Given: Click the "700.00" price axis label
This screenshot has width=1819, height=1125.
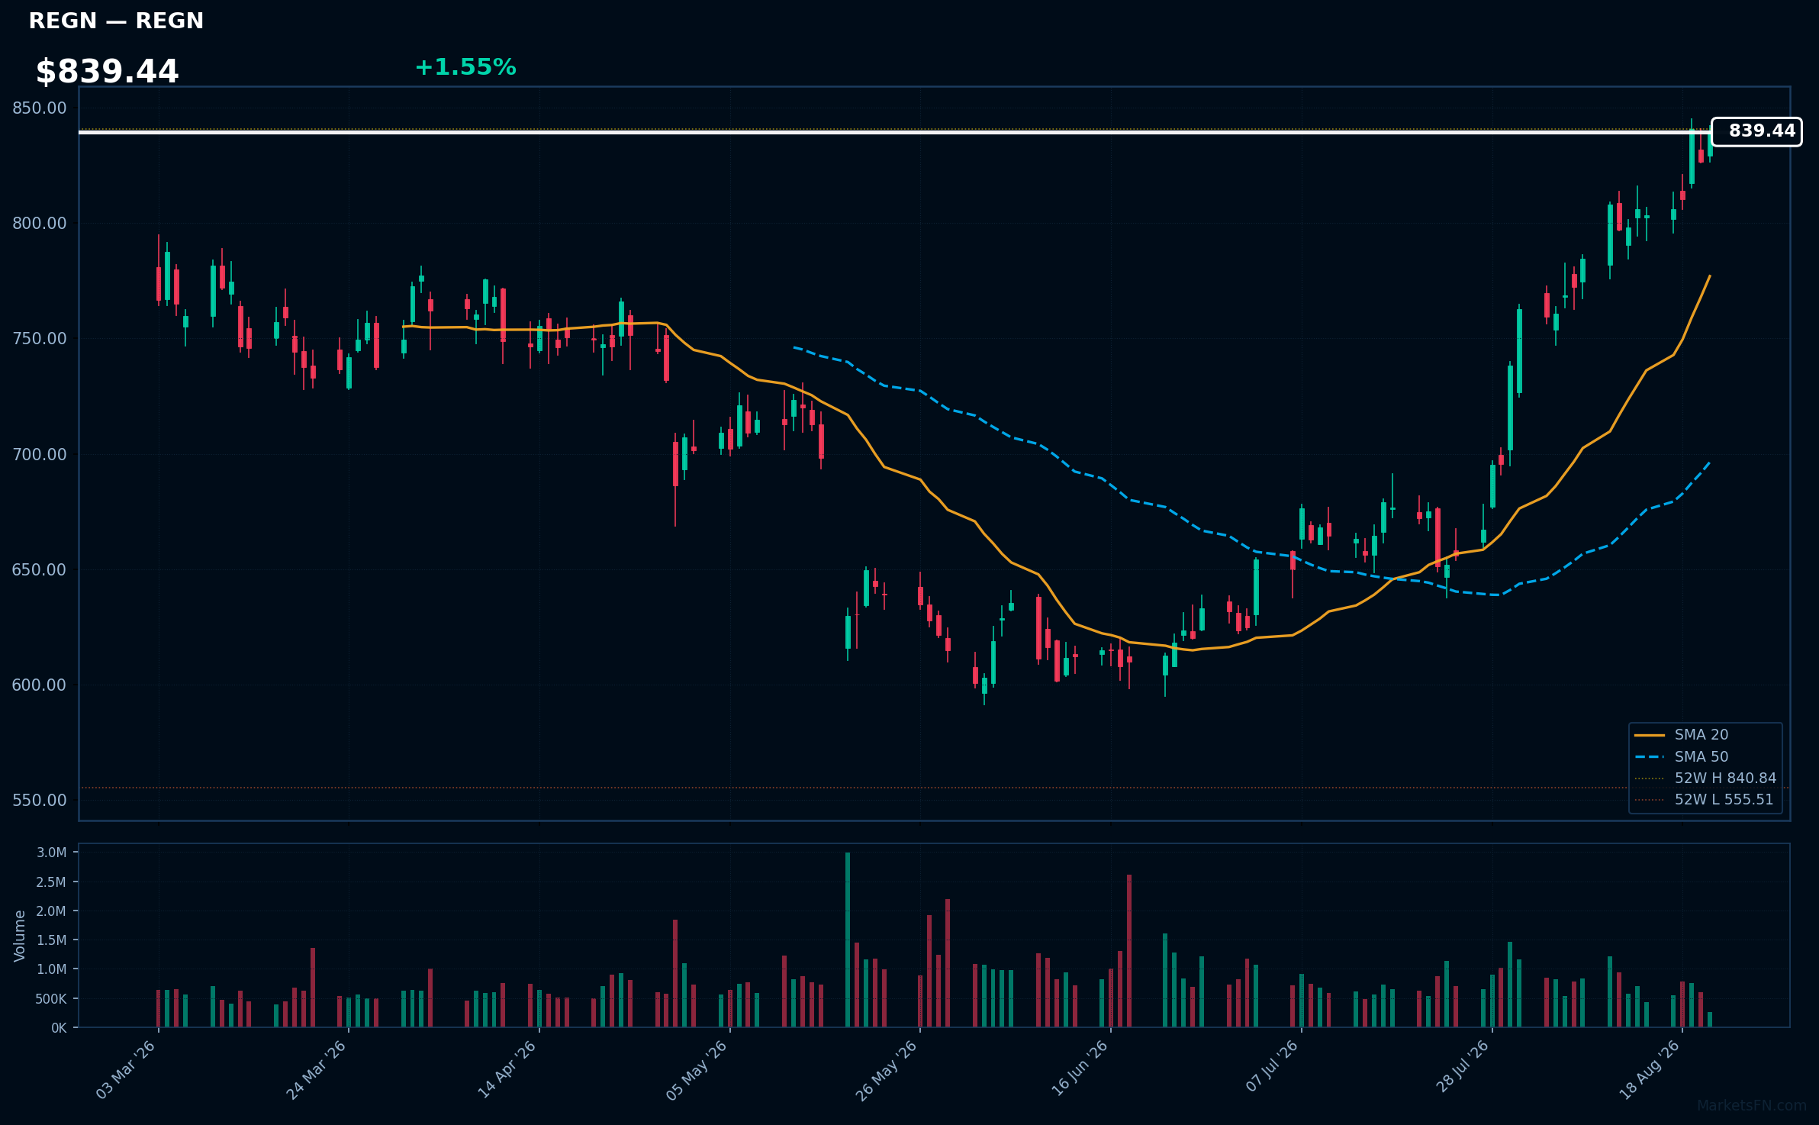Looking at the screenshot, I should [40, 455].
